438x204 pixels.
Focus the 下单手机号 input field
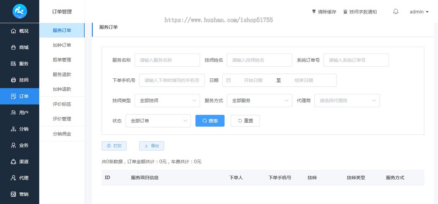172,80
